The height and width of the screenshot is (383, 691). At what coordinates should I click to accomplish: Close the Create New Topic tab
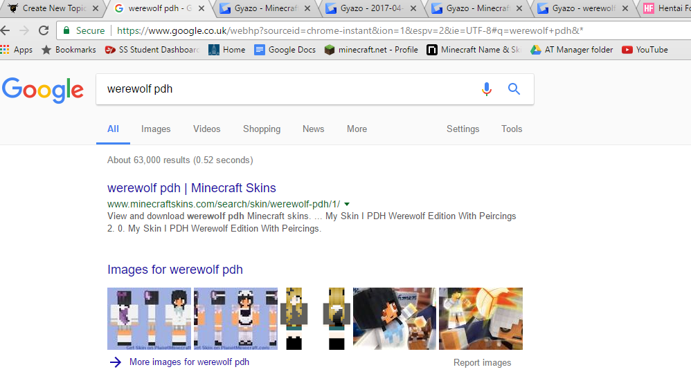(x=95, y=8)
